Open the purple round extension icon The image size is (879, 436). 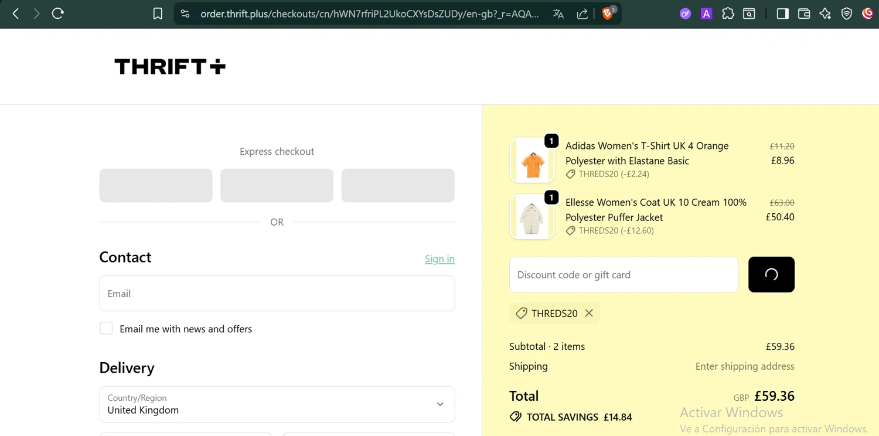tap(685, 13)
